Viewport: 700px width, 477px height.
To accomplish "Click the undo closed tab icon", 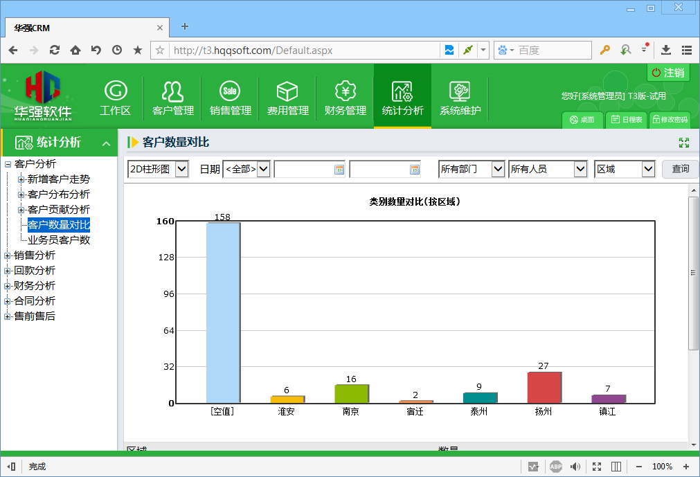I will point(96,51).
